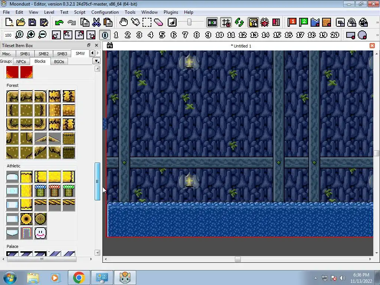Viewport: 380px width, 285px height.
Task: Go to bottom-right corner of section
Action: pyautogui.click(x=91, y=35)
